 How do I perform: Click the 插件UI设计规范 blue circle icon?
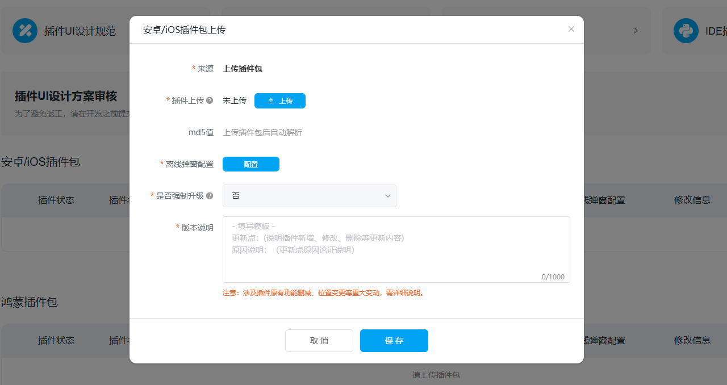[x=25, y=31]
